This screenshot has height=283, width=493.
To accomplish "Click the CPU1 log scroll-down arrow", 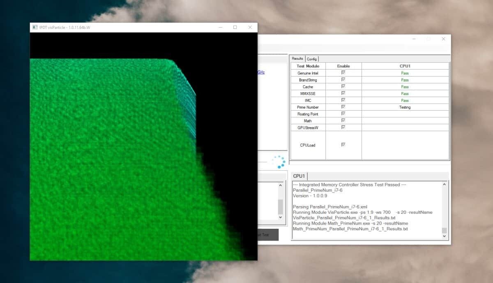I will pos(445,236).
